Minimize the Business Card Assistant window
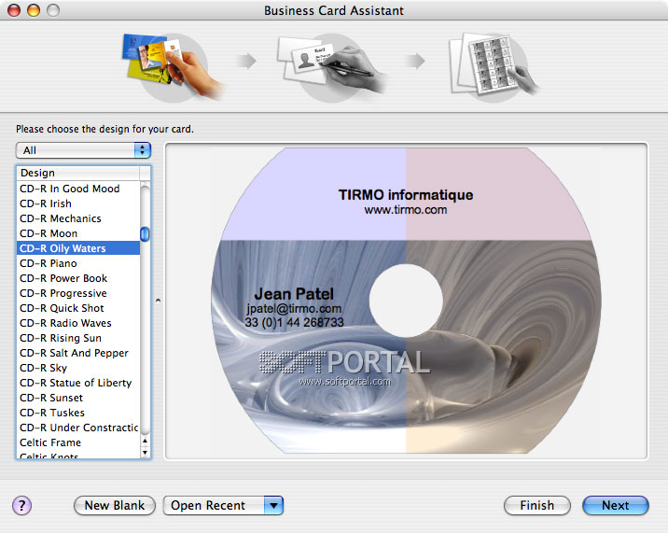 [34, 10]
